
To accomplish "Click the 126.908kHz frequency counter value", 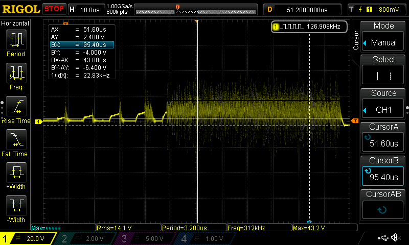I will click(x=324, y=27).
